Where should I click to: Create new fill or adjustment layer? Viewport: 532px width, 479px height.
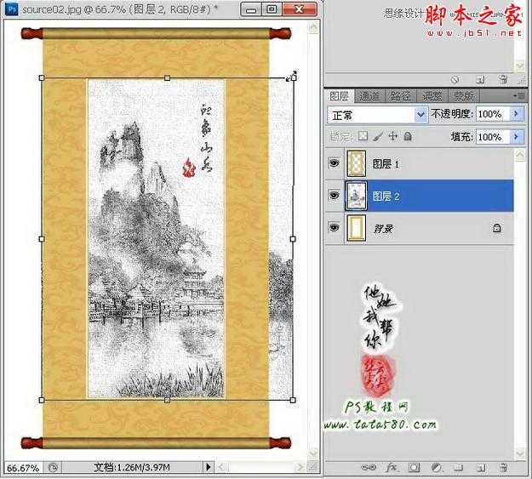(437, 468)
